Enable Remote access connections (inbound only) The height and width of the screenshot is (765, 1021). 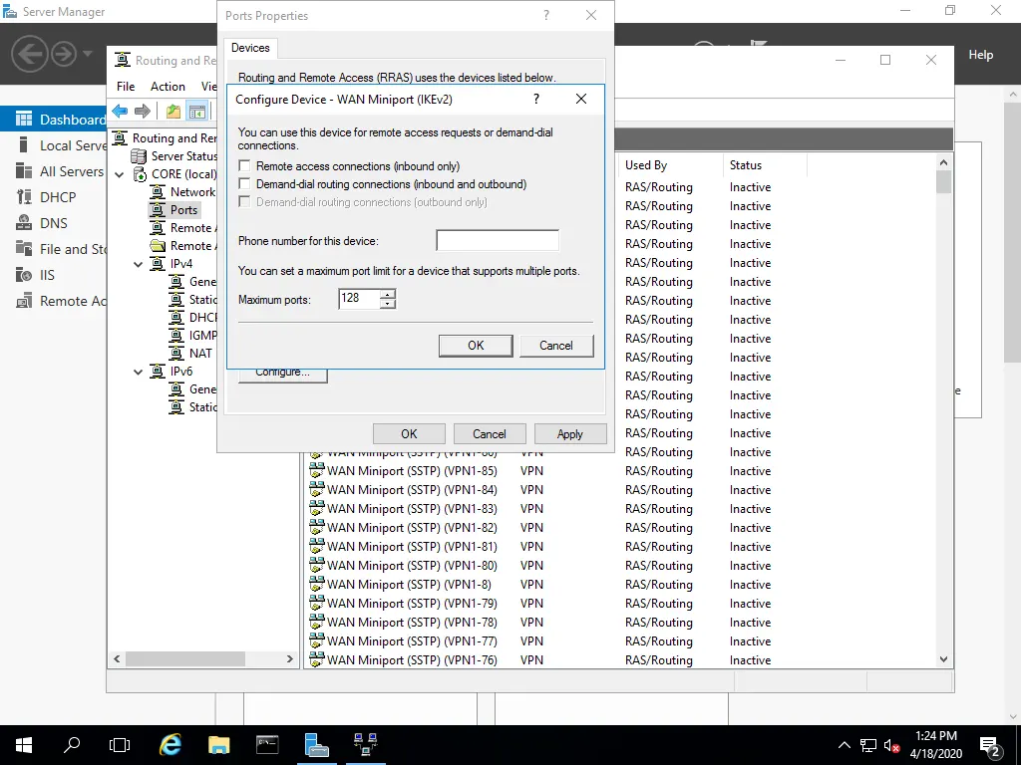[x=245, y=166]
